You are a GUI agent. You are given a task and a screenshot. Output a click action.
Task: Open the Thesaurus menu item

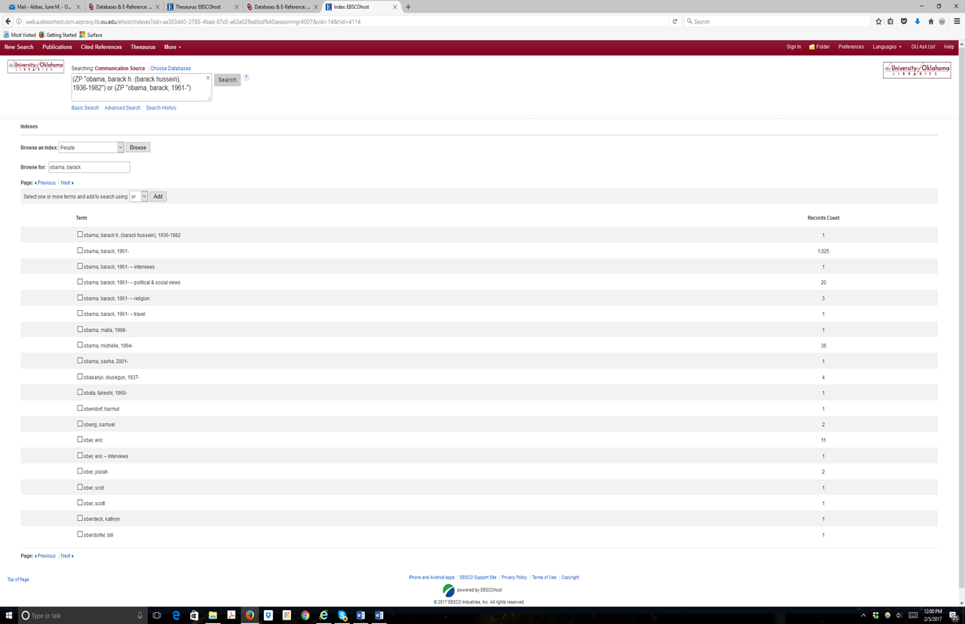tap(143, 47)
